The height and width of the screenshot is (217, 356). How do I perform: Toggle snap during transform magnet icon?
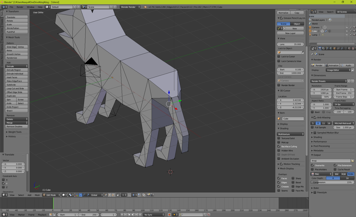pyautogui.click(x=129, y=195)
